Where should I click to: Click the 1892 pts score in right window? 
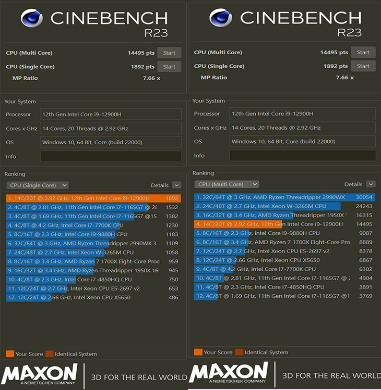pyautogui.click(x=336, y=66)
